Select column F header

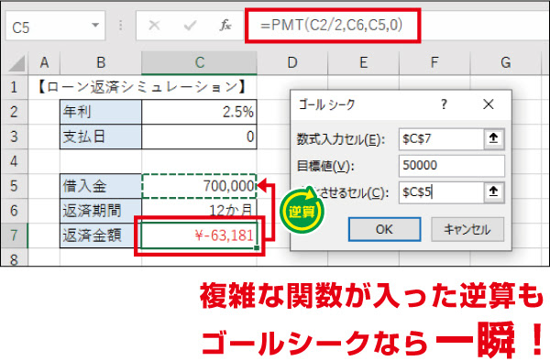[x=434, y=62]
